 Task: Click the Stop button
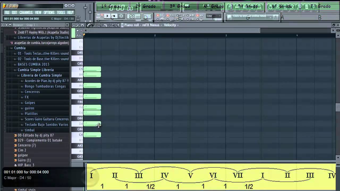click(114, 16)
